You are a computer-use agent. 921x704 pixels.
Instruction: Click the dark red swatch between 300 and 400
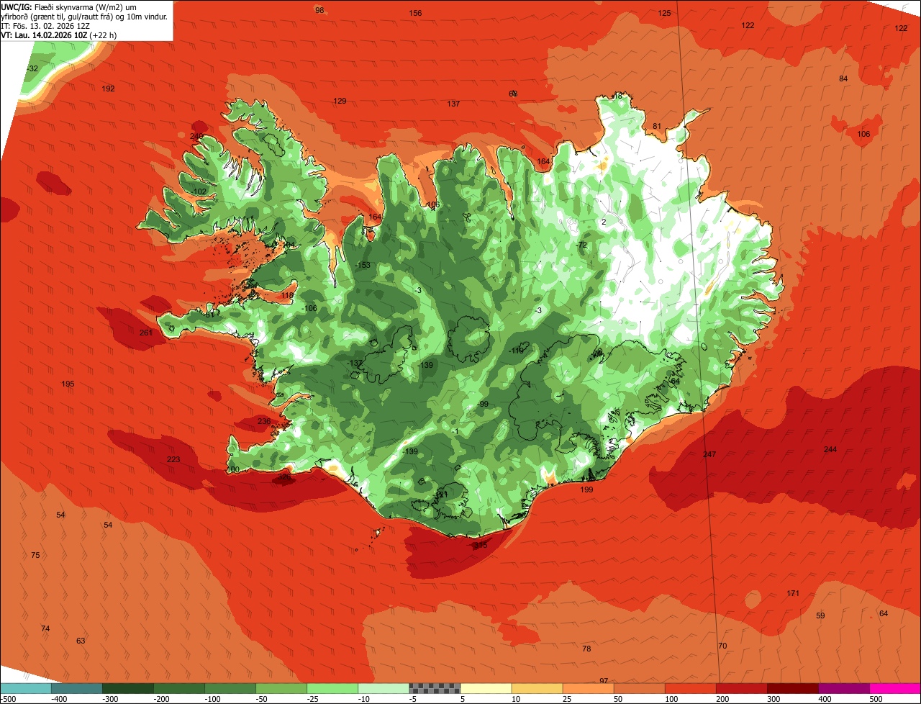pos(792,688)
